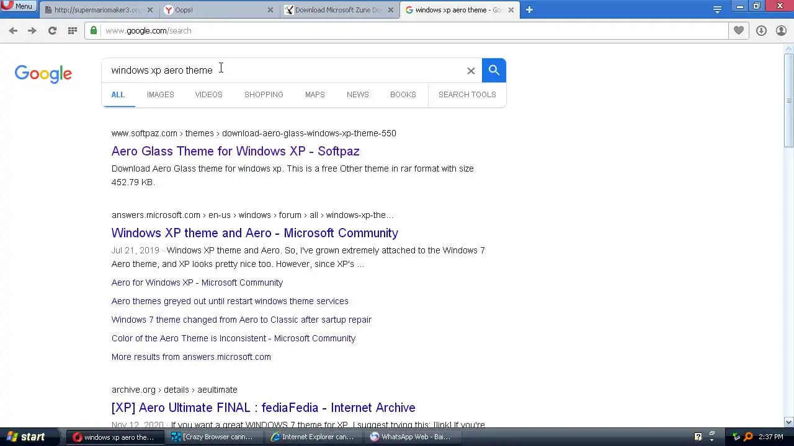Viewport: 794px width, 446px height.
Task: Click the Google search text field
Action: [x=285, y=70]
